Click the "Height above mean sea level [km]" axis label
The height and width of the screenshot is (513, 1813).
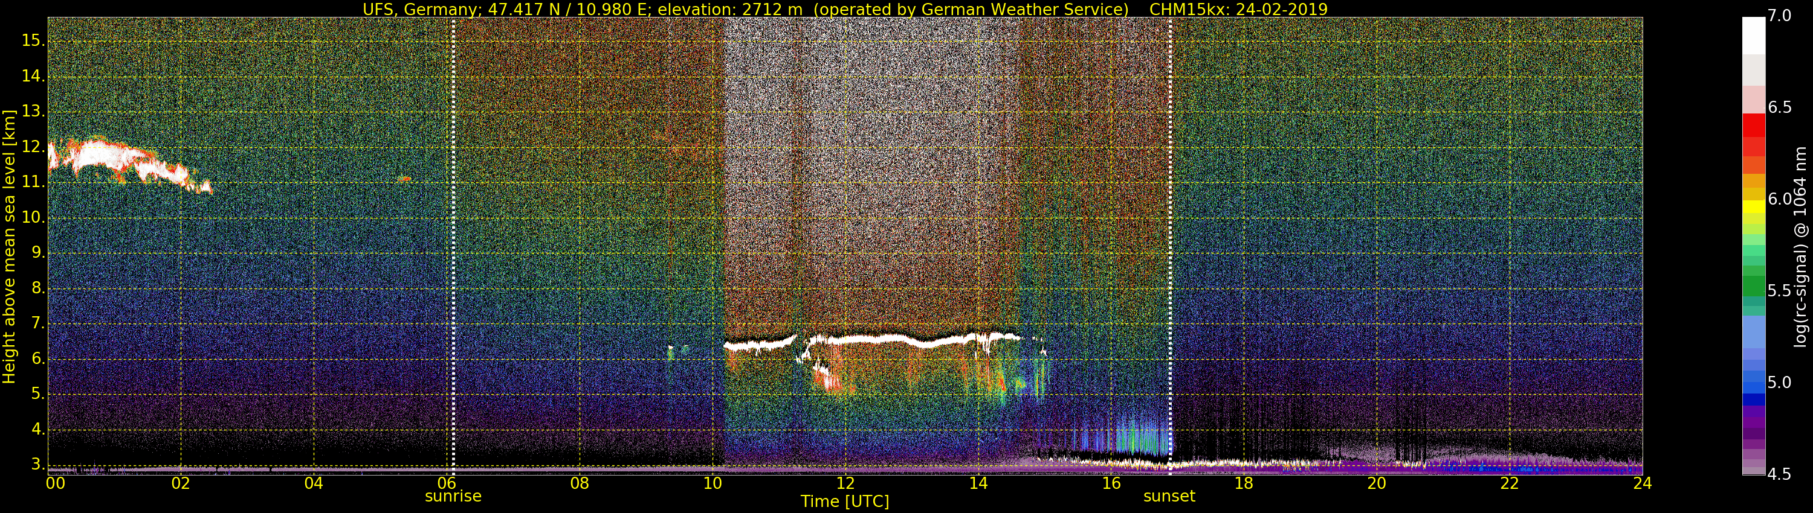click(9, 247)
